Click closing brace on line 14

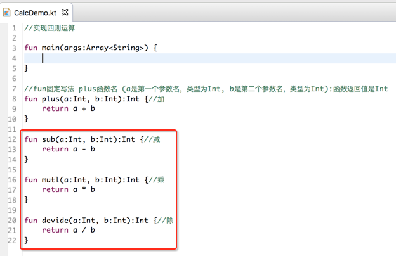(26, 160)
